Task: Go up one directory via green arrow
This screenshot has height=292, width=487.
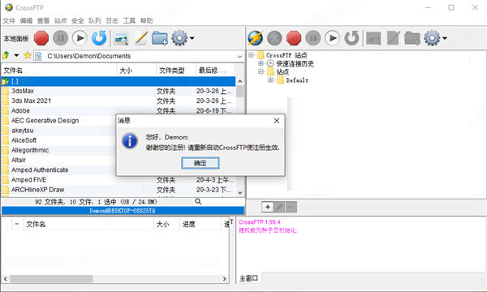Action: pos(6,55)
